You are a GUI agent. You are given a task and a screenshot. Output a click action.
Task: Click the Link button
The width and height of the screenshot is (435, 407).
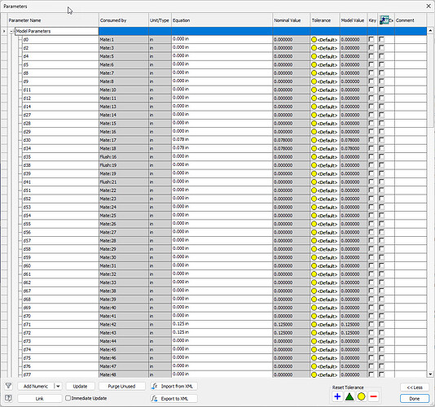(x=40, y=398)
